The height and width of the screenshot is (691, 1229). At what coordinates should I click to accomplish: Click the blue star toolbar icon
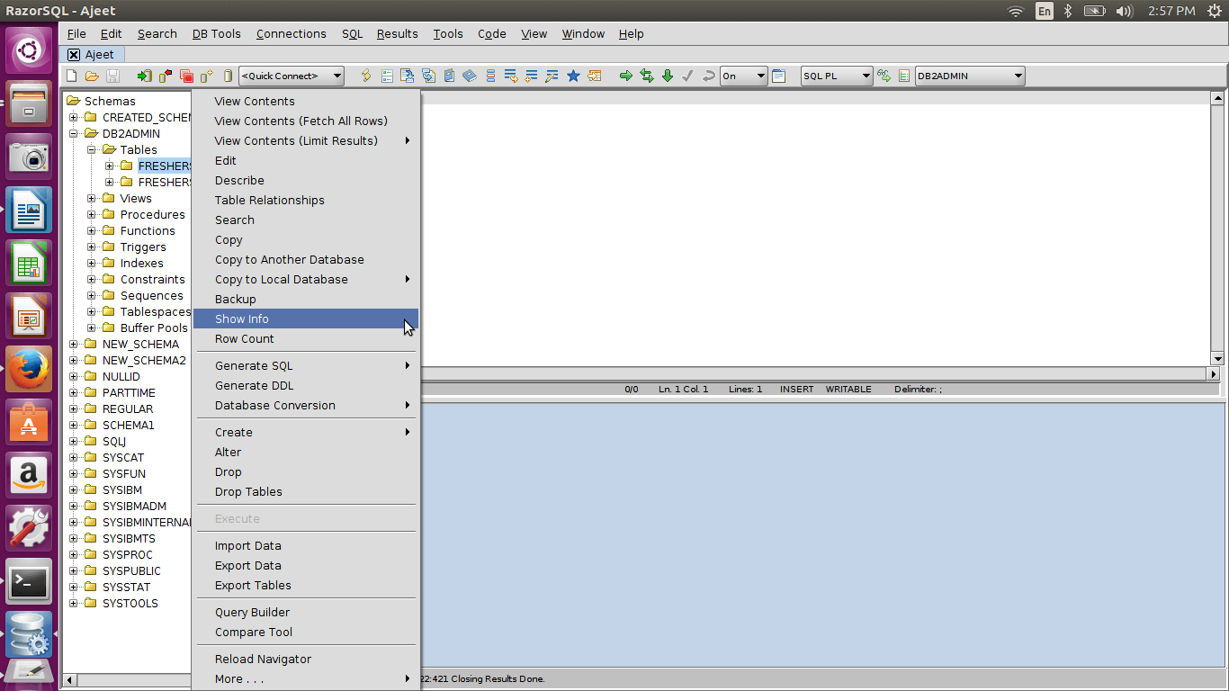(573, 76)
